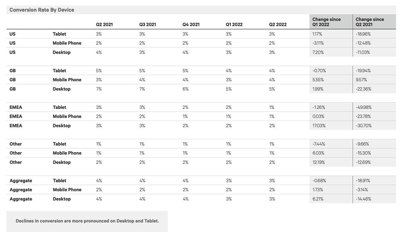Click the Q2 2022 column header

pos(277,25)
